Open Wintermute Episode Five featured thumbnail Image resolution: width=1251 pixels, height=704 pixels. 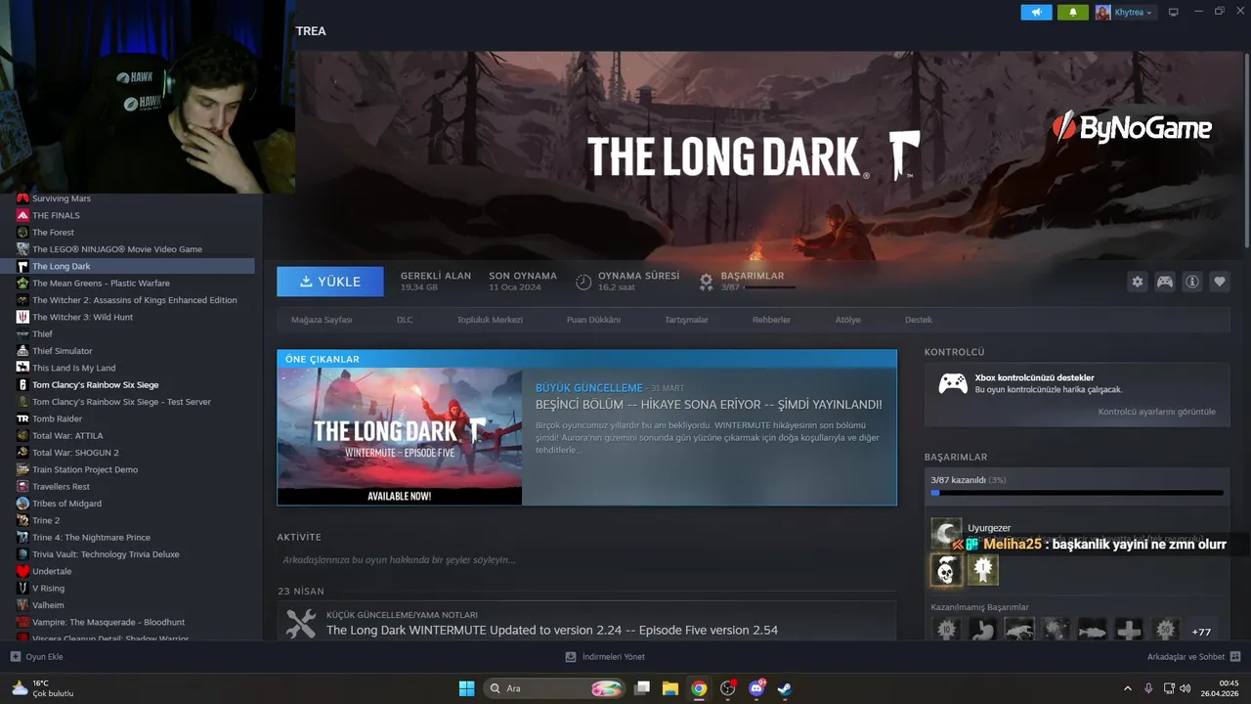pyautogui.click(x=400, y=436)
